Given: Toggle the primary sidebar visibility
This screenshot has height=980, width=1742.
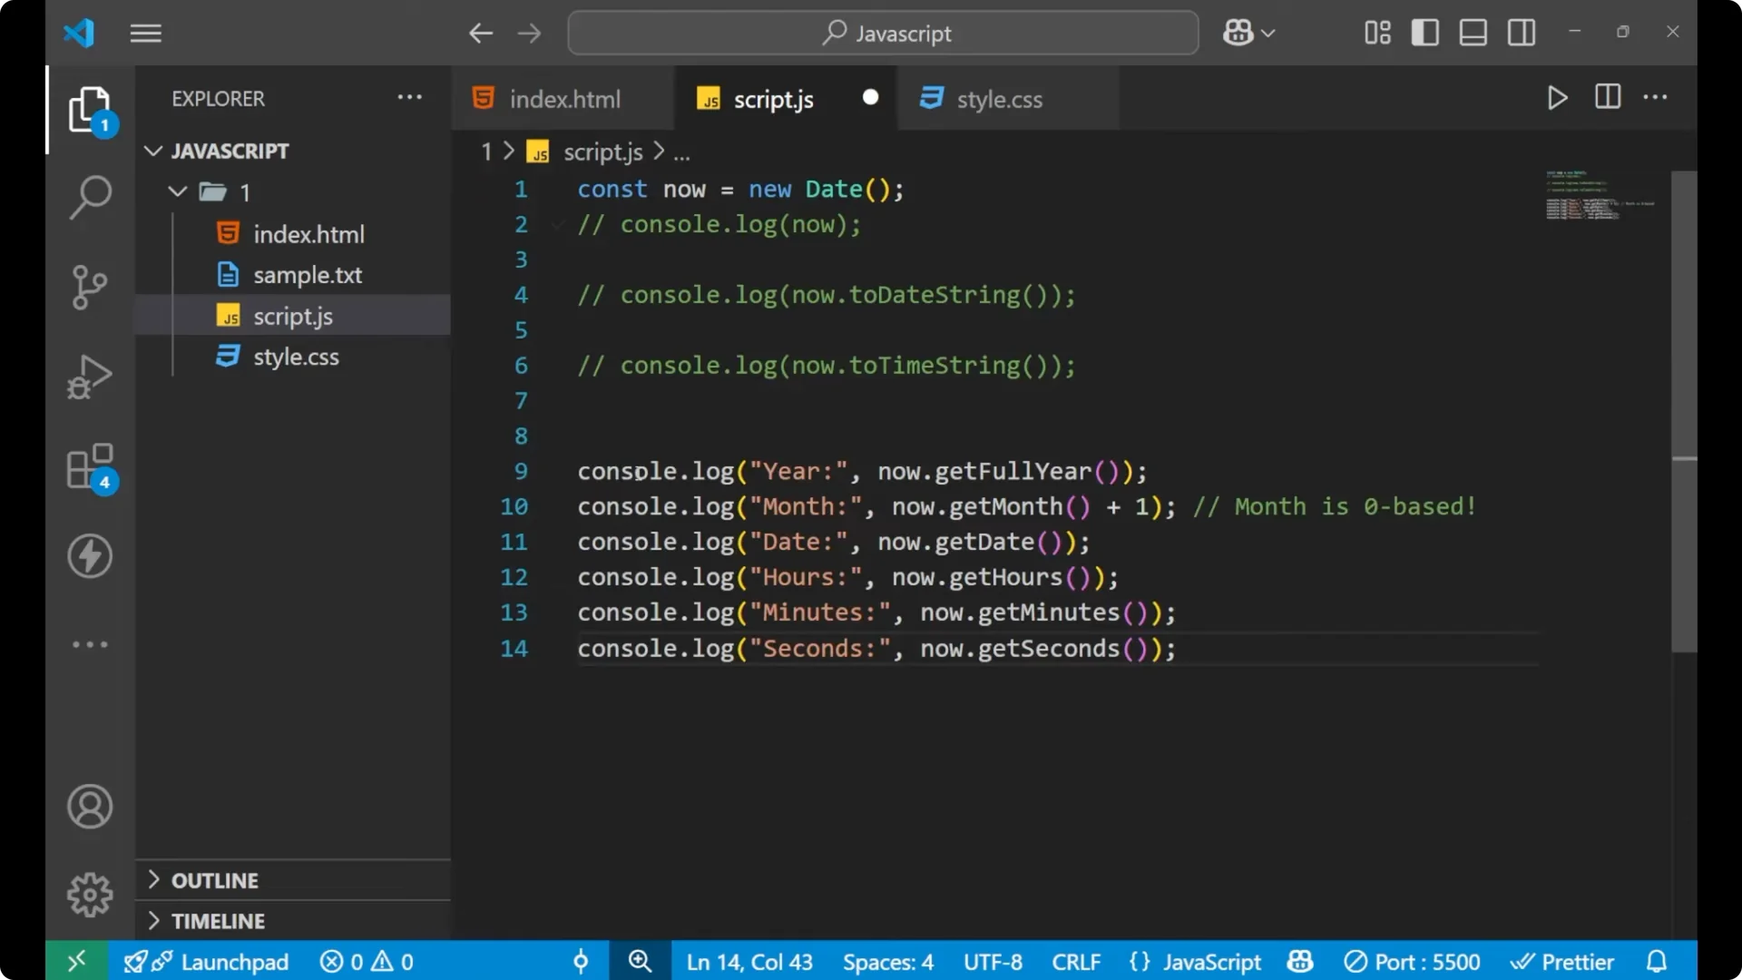Looking at the screenshot, I should (x=1424, y=33).
